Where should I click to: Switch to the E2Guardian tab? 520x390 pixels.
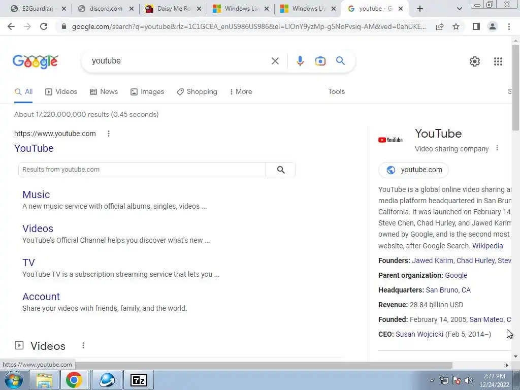[x=37, y=9]
